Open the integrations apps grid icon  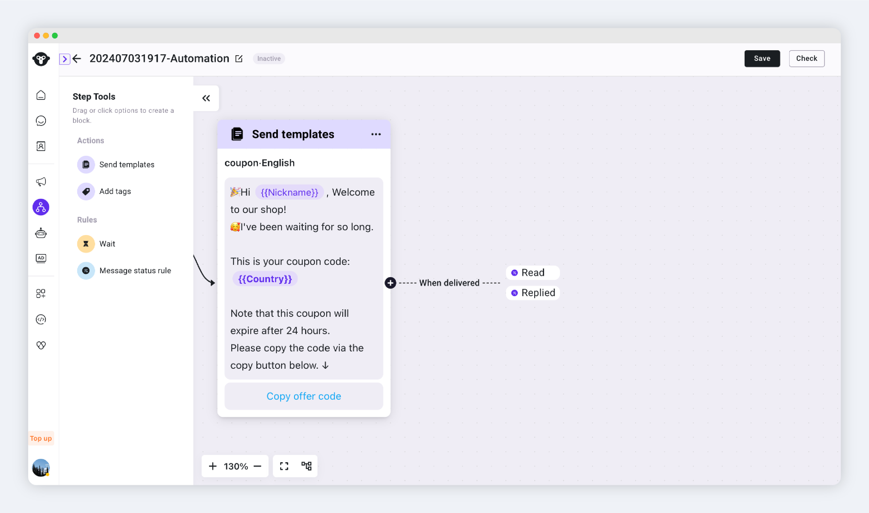pyautogui.click(x=41, y=294)
